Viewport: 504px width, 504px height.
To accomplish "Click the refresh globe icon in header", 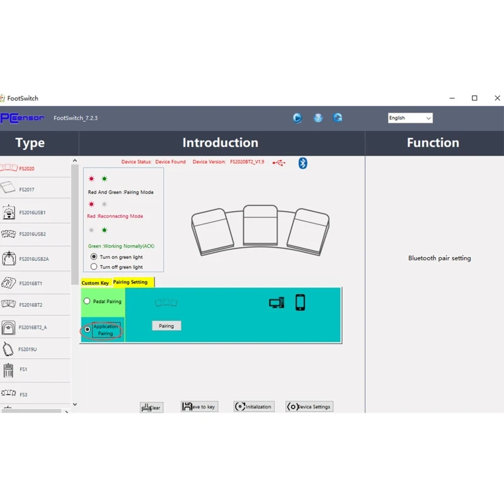I will click(337, 118).
